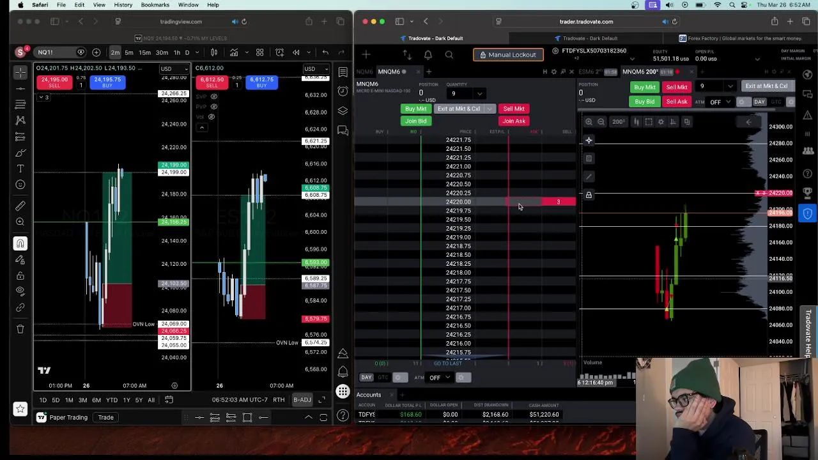Open the watchlist panel icon
818x460 pixels.
click(x=343, y=72)
